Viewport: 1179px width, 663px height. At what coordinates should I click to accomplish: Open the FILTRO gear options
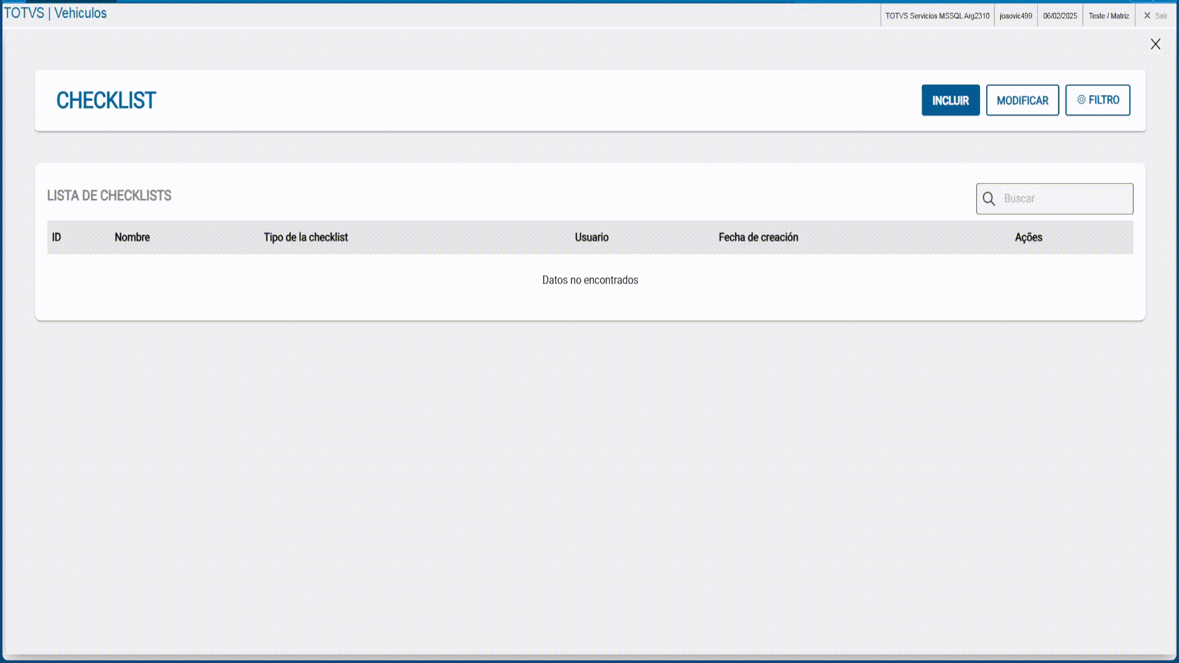pos(1097,100)
